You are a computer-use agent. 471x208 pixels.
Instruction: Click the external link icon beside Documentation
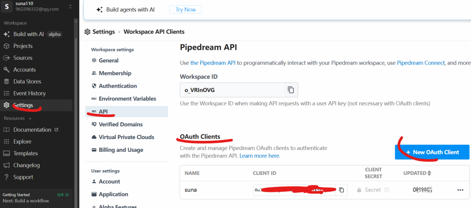(56, 130)
